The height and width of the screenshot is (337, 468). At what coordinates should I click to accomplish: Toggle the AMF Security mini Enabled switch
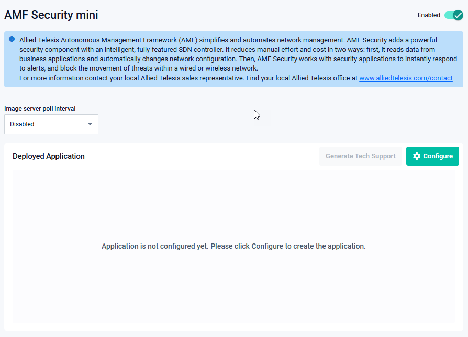click(x=453, y=15)
